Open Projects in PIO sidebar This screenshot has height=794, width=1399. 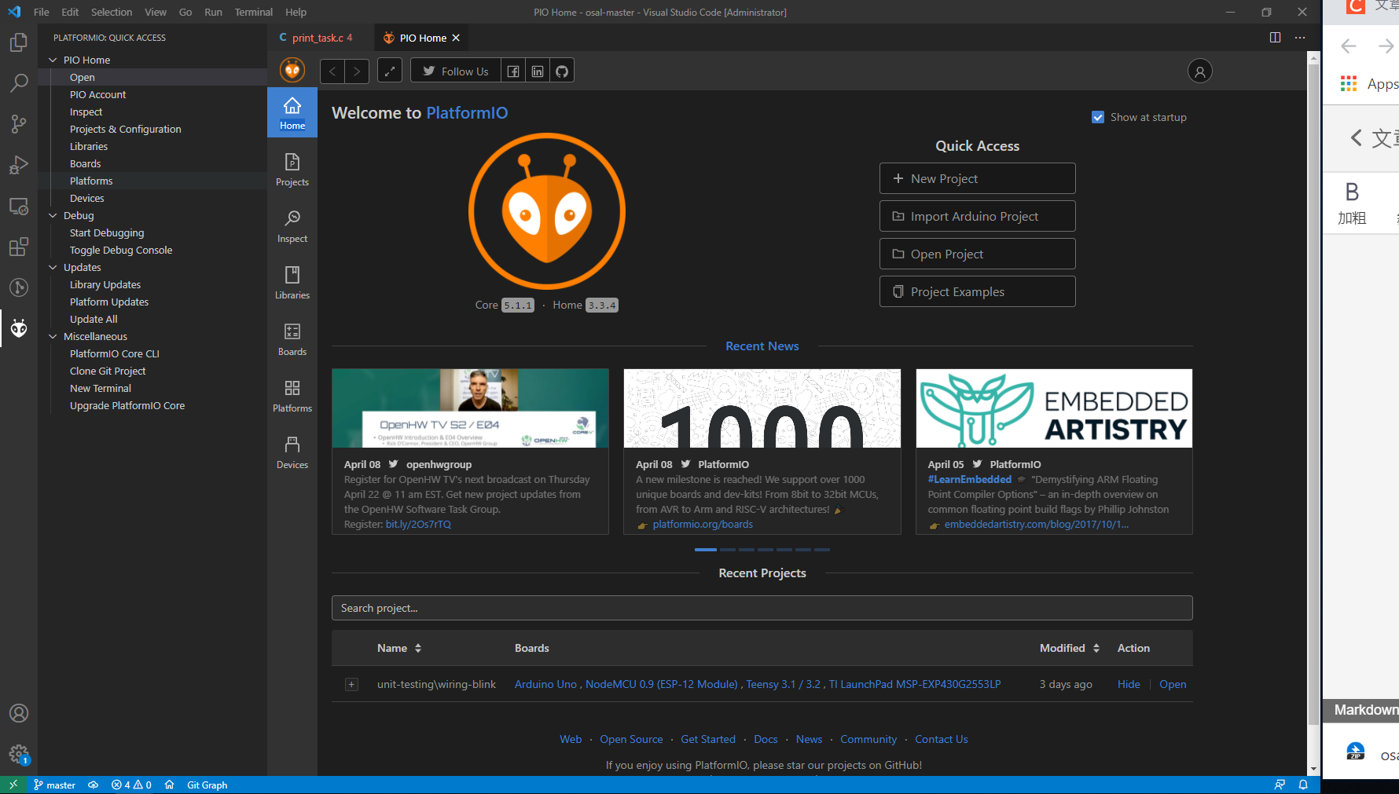click(x=292, y=170)
